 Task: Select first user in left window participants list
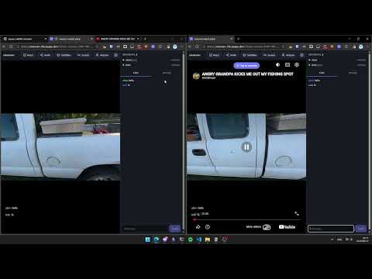(x=151, y=60)
